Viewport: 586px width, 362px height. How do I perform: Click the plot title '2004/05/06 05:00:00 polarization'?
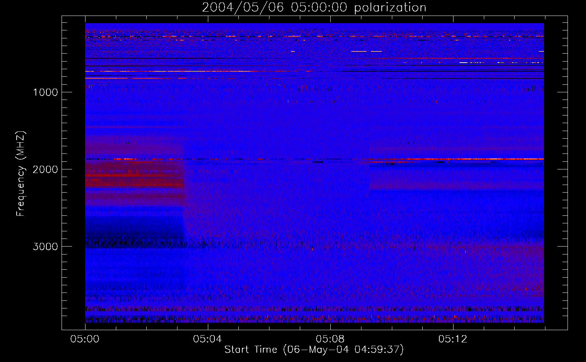click(314, 8)
